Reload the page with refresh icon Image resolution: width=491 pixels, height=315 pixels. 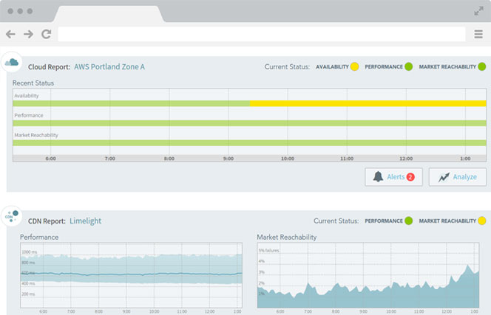[x=46, y=34]
